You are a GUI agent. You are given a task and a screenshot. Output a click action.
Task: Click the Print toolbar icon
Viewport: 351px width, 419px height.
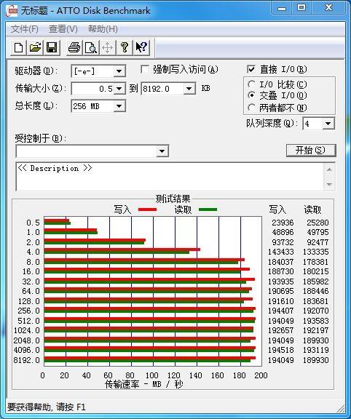(74, 47)
